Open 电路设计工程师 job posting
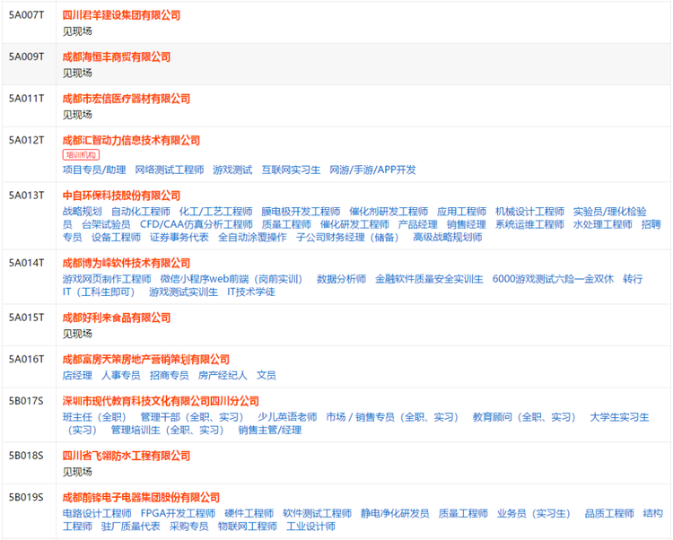Image resolution: width=673 pixels, height=540 pixels. pos(97,513)
